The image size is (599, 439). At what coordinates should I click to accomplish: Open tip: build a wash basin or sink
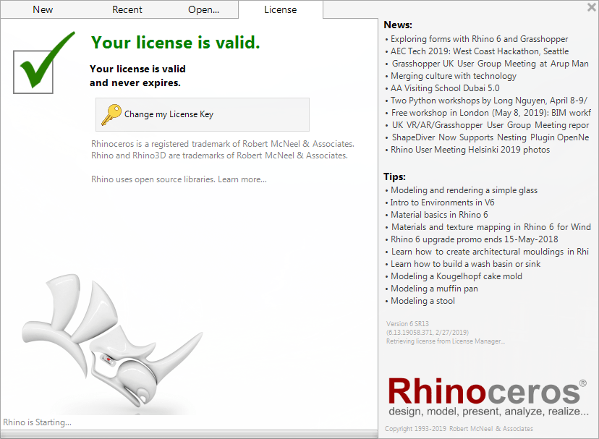pos(466,264)
